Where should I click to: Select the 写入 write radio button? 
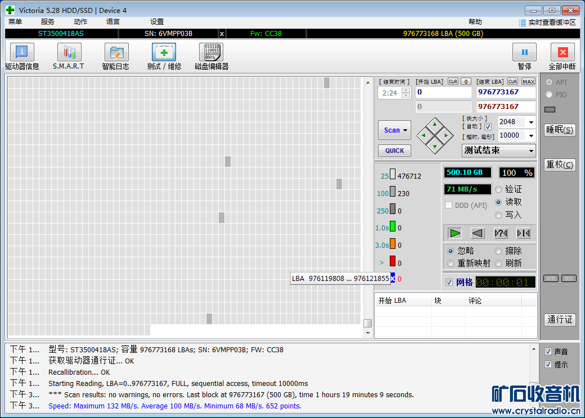[x=498, y=215]
